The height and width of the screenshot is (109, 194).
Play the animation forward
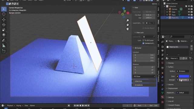click(x=83, y=106)
